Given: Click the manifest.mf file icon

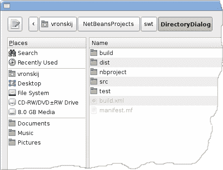Looking at the screenshot, I should tap(94, 110).
